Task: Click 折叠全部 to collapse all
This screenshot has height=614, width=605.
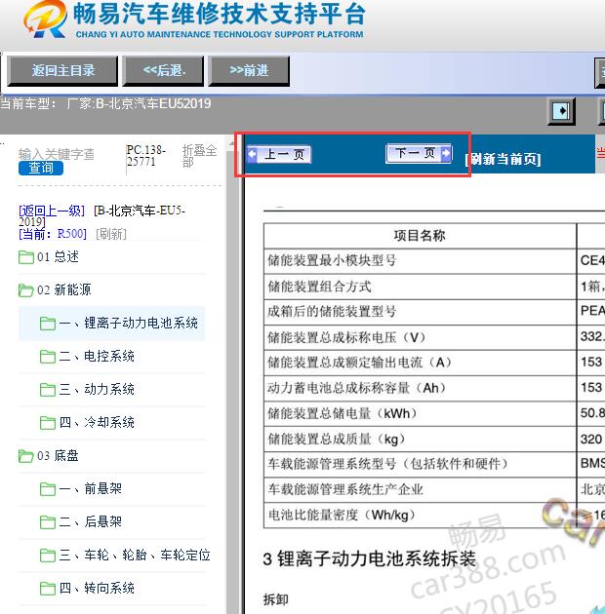Action: (199, 156)
